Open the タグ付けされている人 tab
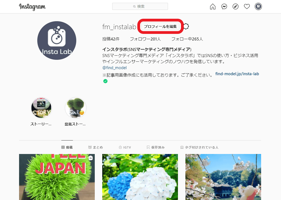 [200, 147]
